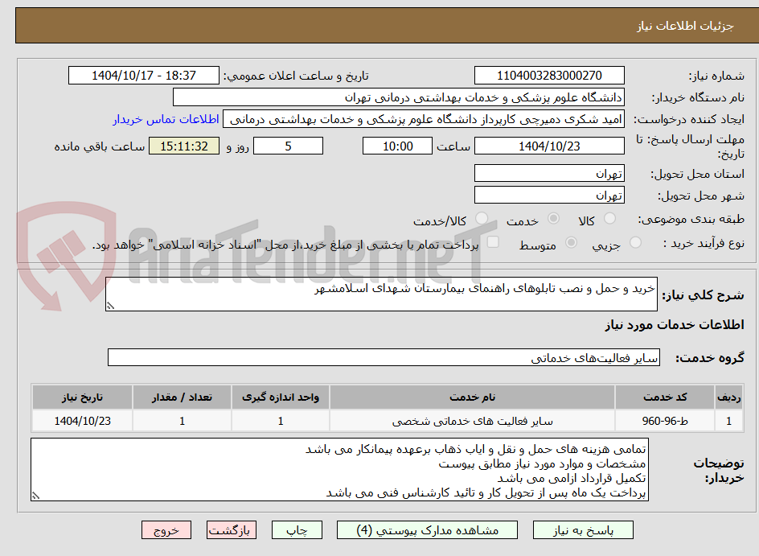Click the خروج exit button
This screenshot has width=759, height=556.
(166, 529)
